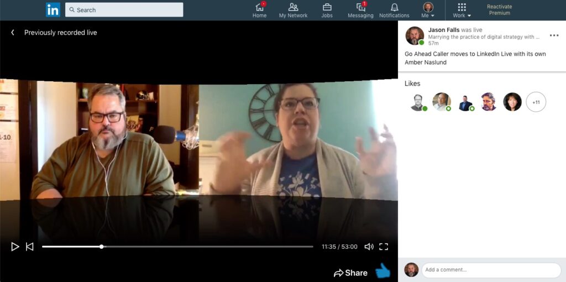Show the +11 more likes
Image resolution: width=566 pixels, height=282 pixels.
536,102
